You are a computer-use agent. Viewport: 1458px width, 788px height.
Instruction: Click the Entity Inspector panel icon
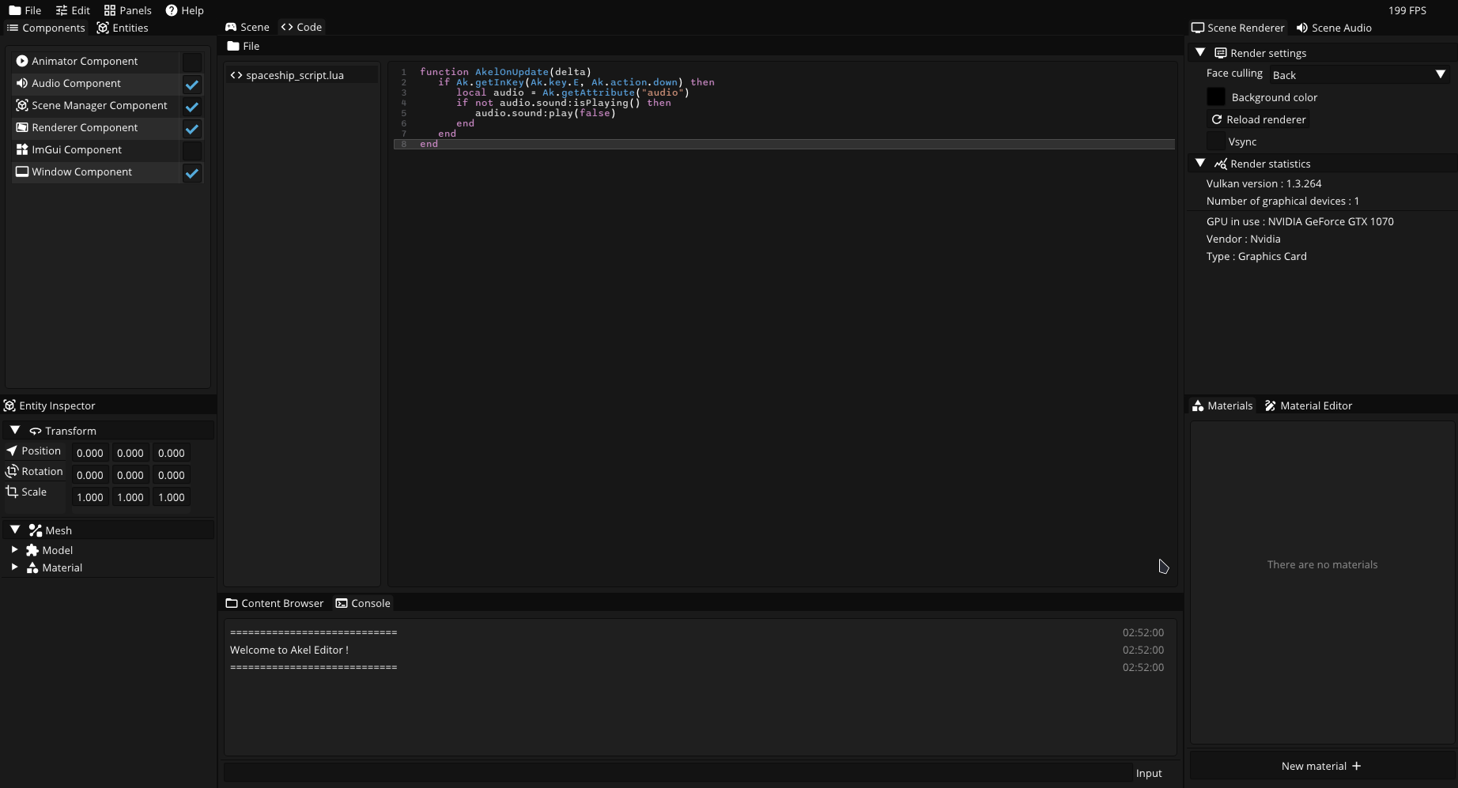tap(9, 405)
